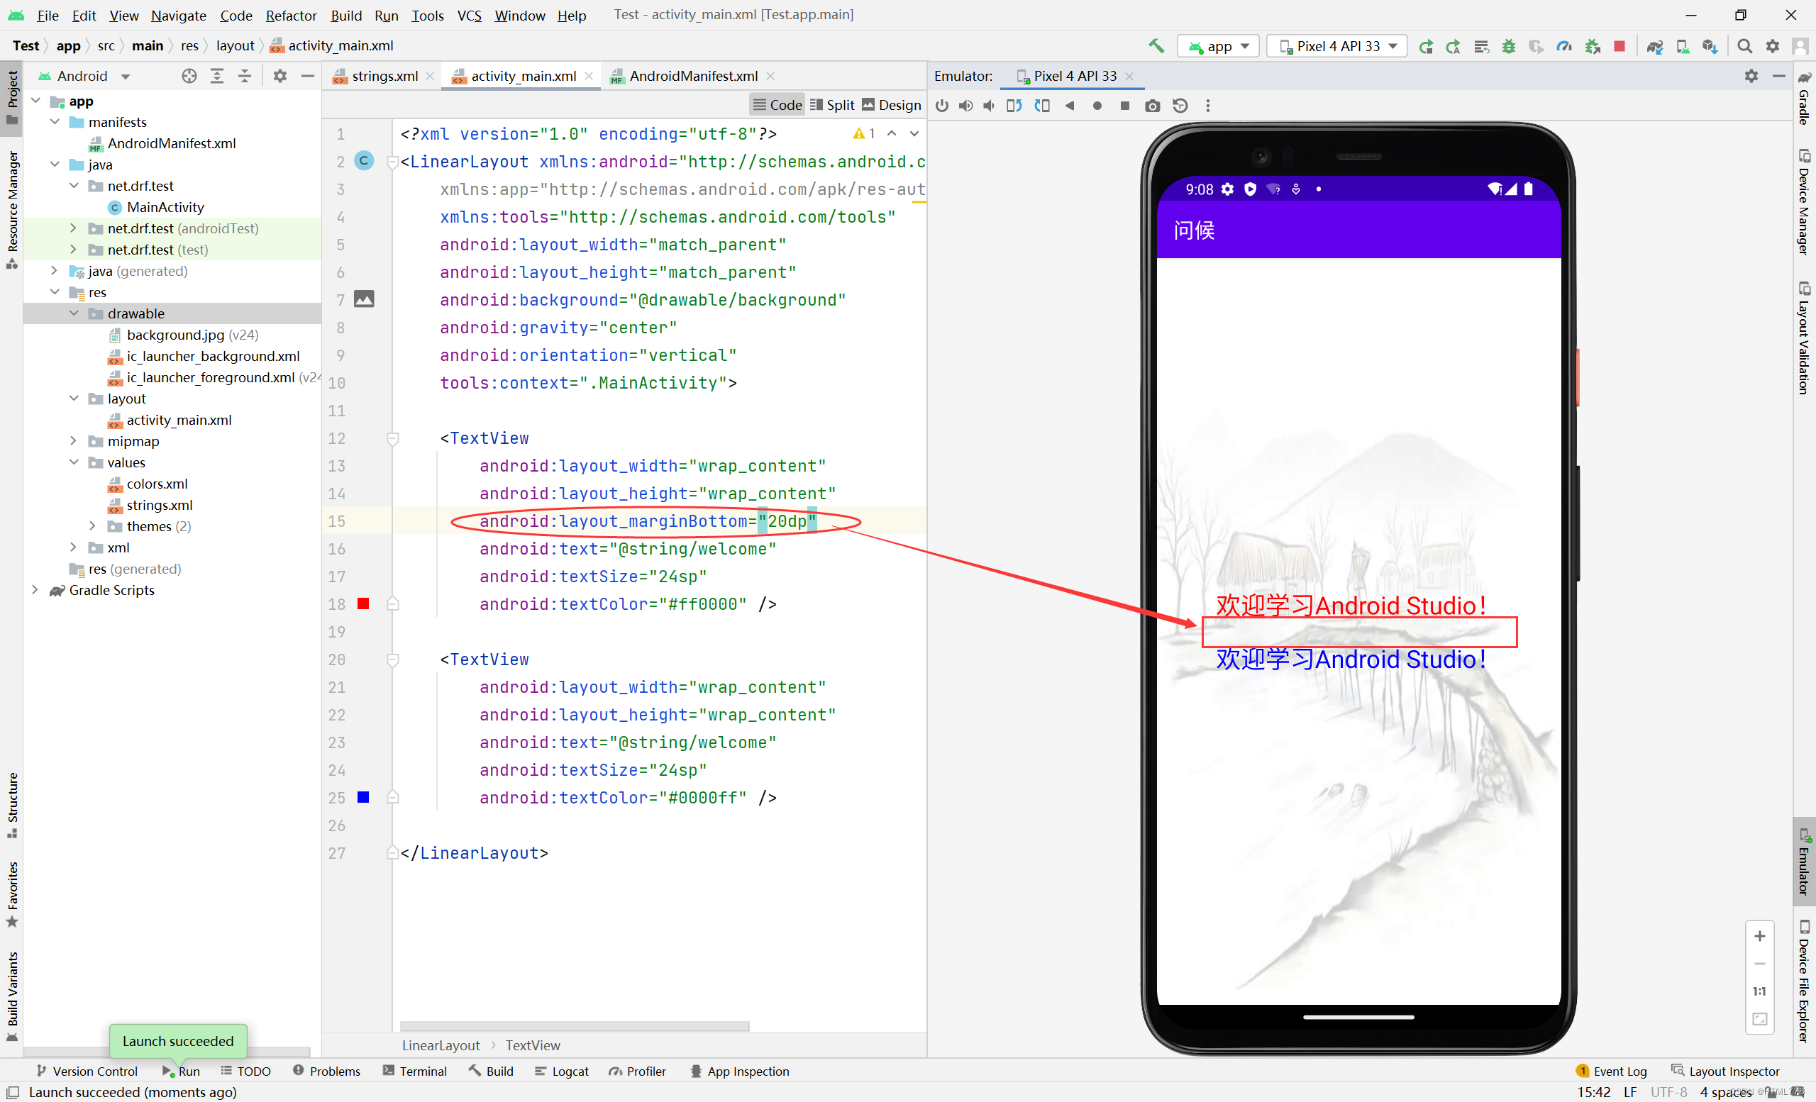Click the editor horizontal scrollbar
The width and height of the screenshot is (1816, 1102).
click(574, 1026)
